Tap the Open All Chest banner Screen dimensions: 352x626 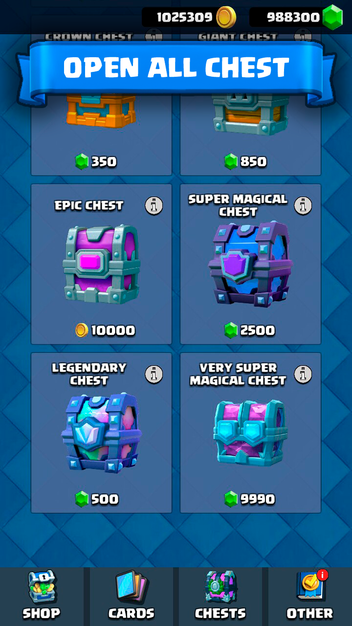coord(176,68)
